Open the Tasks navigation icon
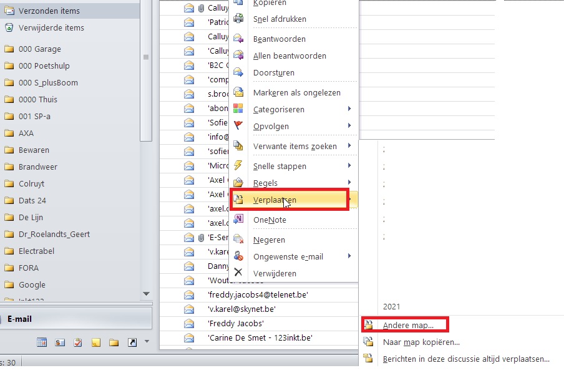The image size is (564, 378). tap(78, 342)
